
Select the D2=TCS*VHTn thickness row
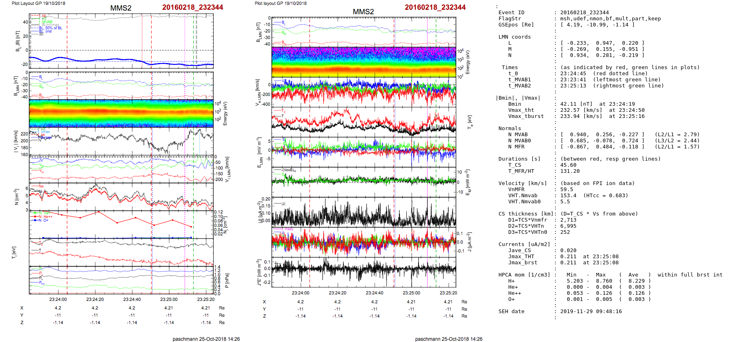point(526,226)
